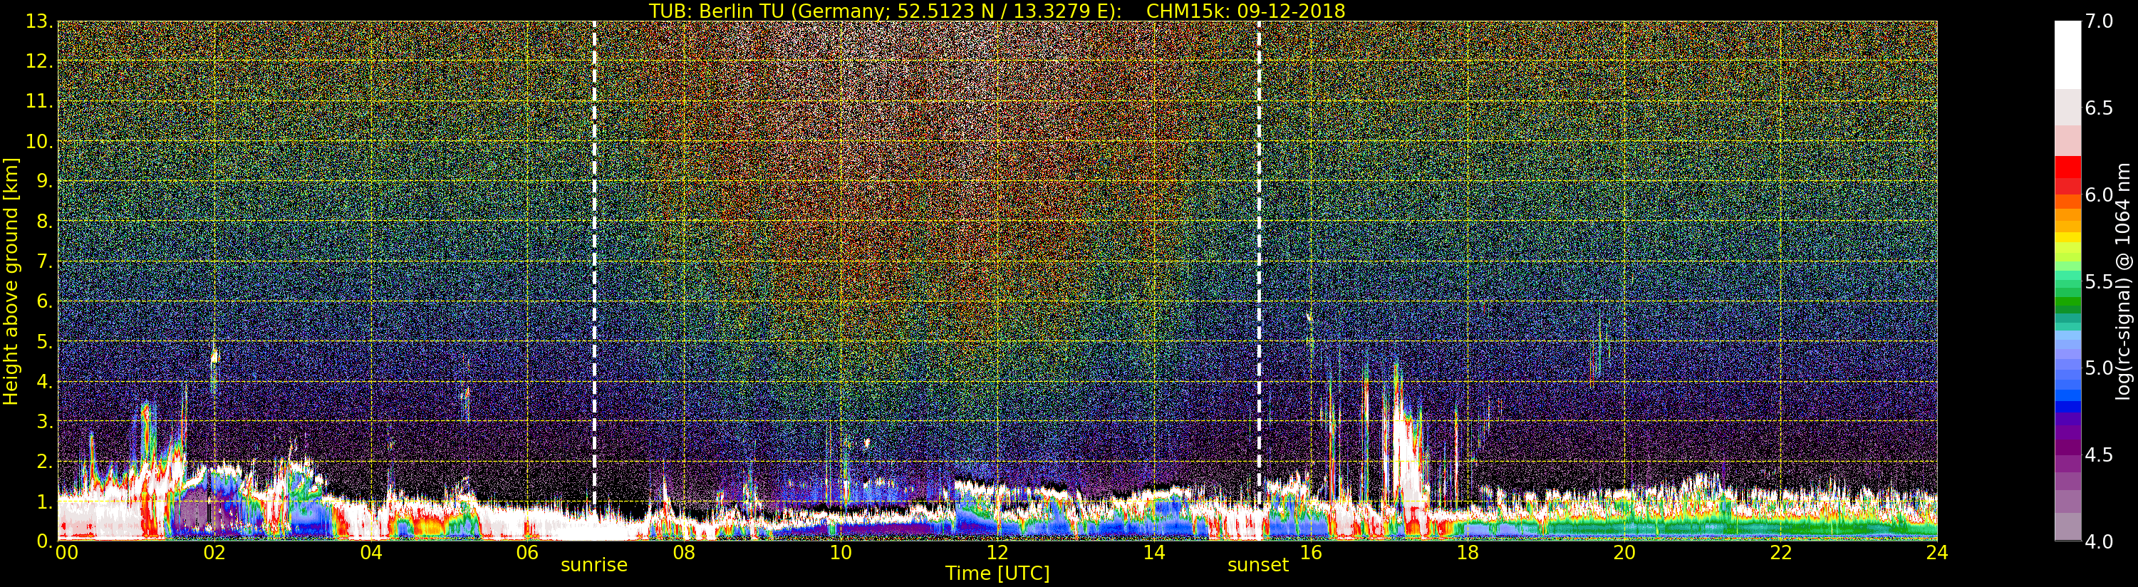The height and width of the screenshot is (587, 2138).
Task: Click the "1." height axis tick label
Action: click(45, 502)
